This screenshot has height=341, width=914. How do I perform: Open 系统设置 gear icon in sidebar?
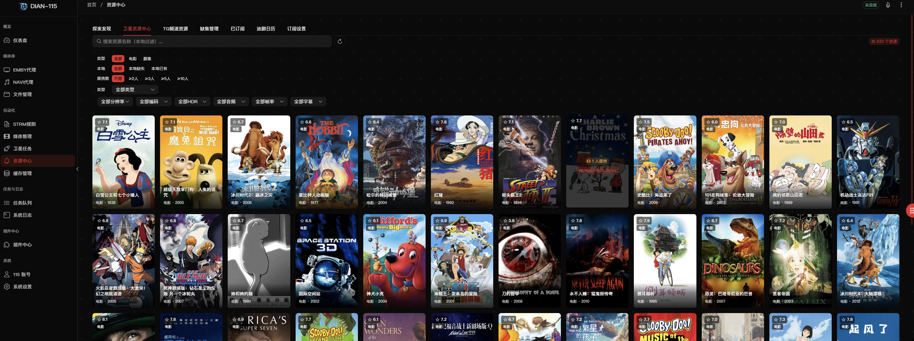(7, 286)
